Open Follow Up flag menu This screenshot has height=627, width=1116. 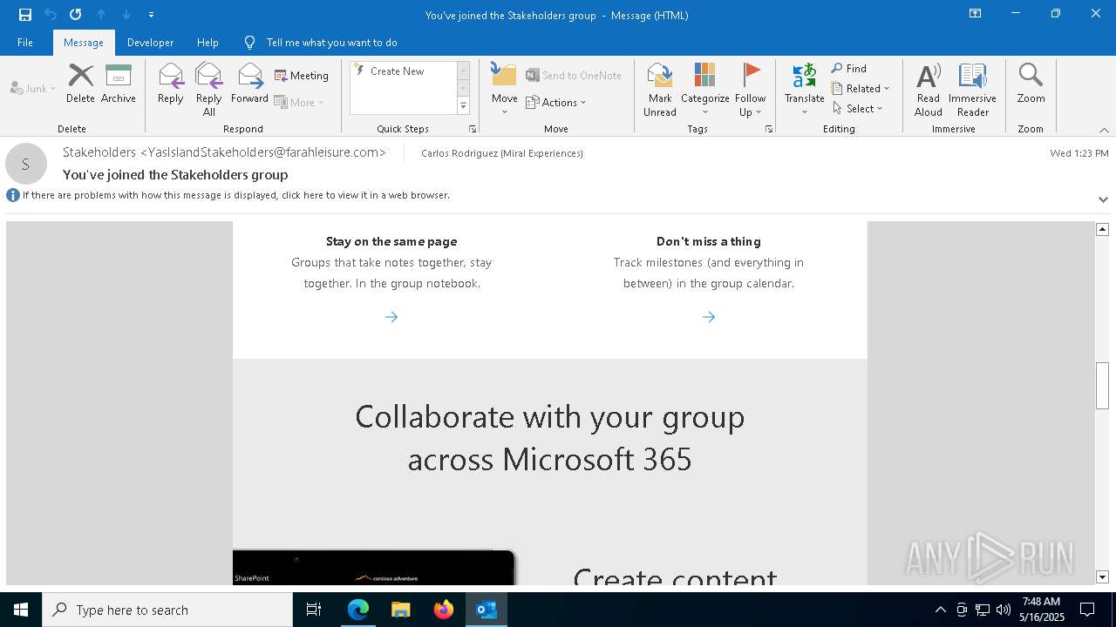point(750,90)
